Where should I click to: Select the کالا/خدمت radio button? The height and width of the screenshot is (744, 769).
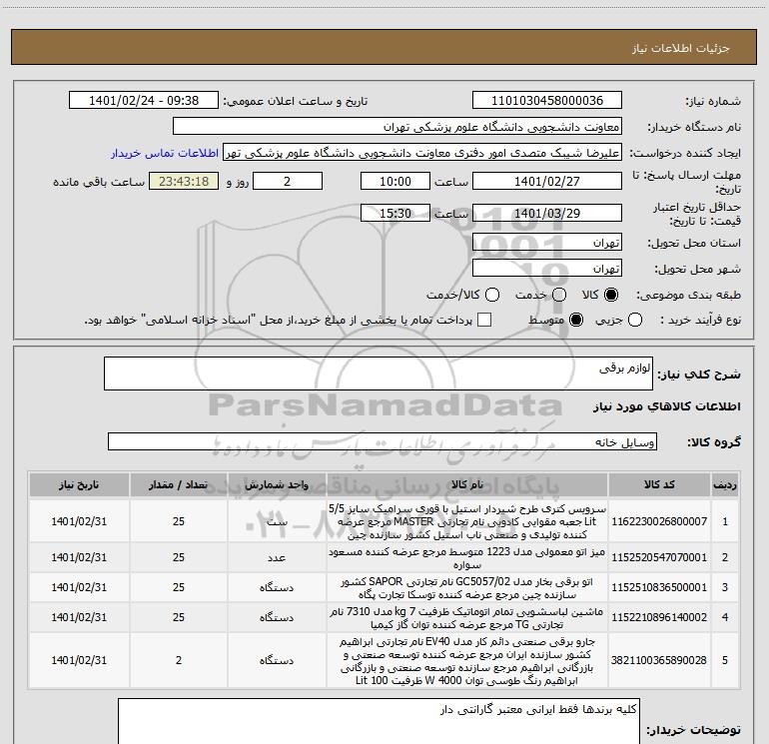pyautogui.click(x=492, y=295)
